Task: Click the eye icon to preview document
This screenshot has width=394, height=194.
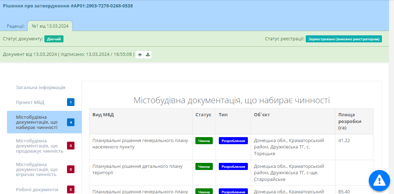Action: pyautogui.click(x=140, y=55)
